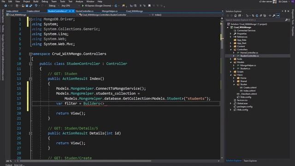Click the highlighted rightmost Solution Explorer toolbar icon

[x=278, y=16]
